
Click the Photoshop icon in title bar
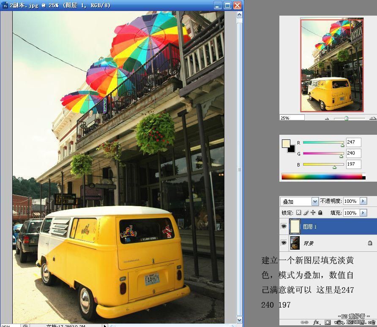[5, 5]
